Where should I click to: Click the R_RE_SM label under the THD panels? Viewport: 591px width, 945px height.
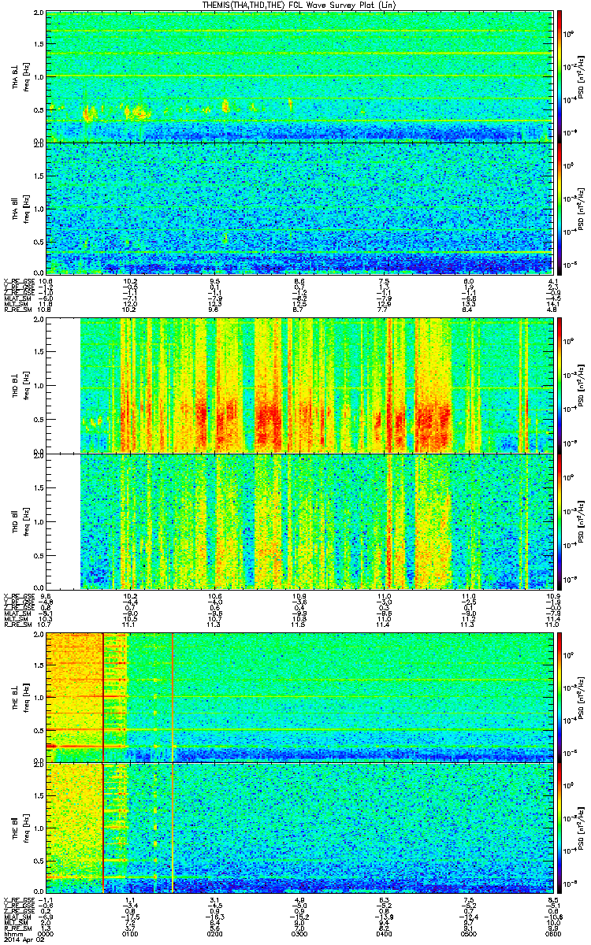click(18, 624)
